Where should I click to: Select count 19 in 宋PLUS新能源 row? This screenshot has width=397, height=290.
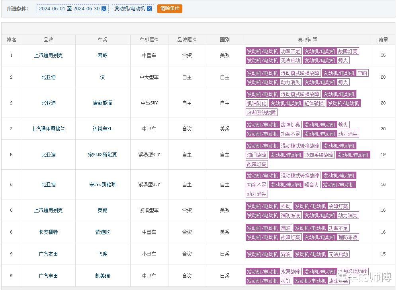pos(383,155)
